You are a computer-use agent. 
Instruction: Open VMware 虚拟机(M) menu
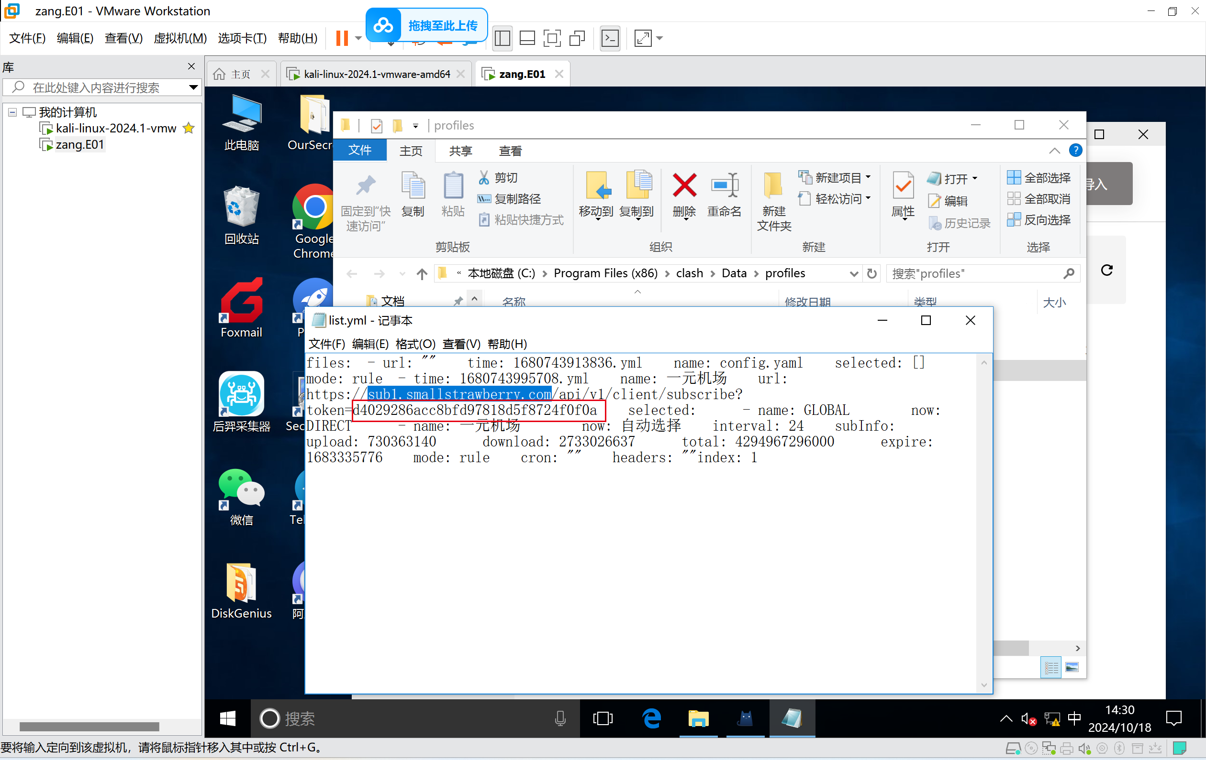(180, 38)
